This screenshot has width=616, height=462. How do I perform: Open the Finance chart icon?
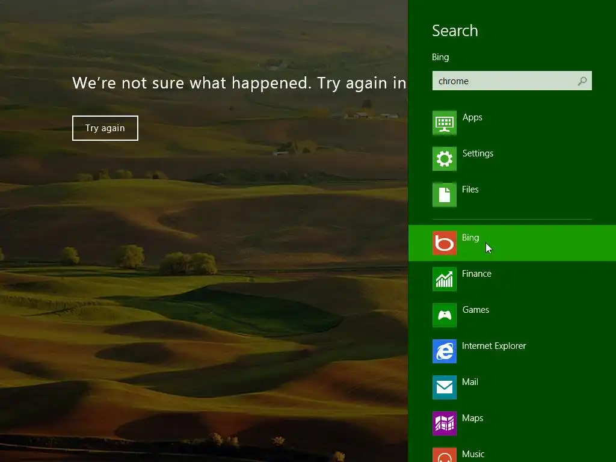[x=445, y=279]
